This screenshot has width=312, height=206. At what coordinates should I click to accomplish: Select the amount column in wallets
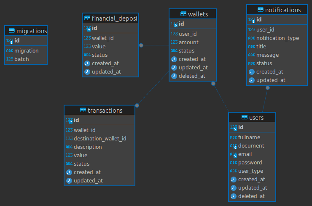tap(188, 42)
